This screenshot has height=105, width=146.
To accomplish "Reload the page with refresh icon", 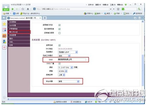I will point(23,9).
